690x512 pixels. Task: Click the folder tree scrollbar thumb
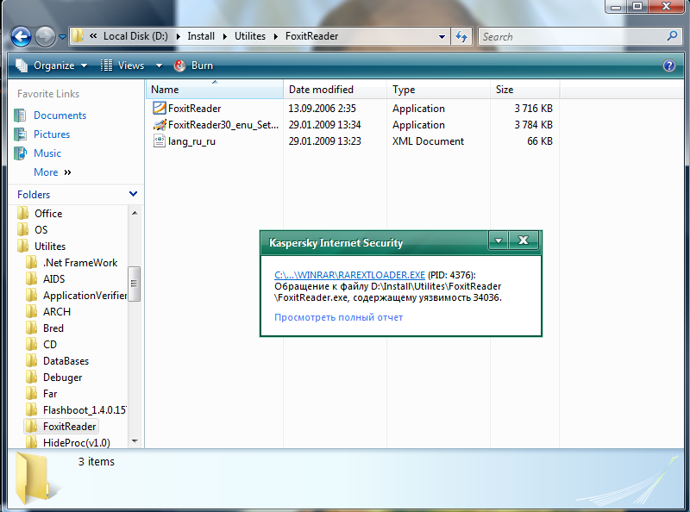click(x=135, y=284)
